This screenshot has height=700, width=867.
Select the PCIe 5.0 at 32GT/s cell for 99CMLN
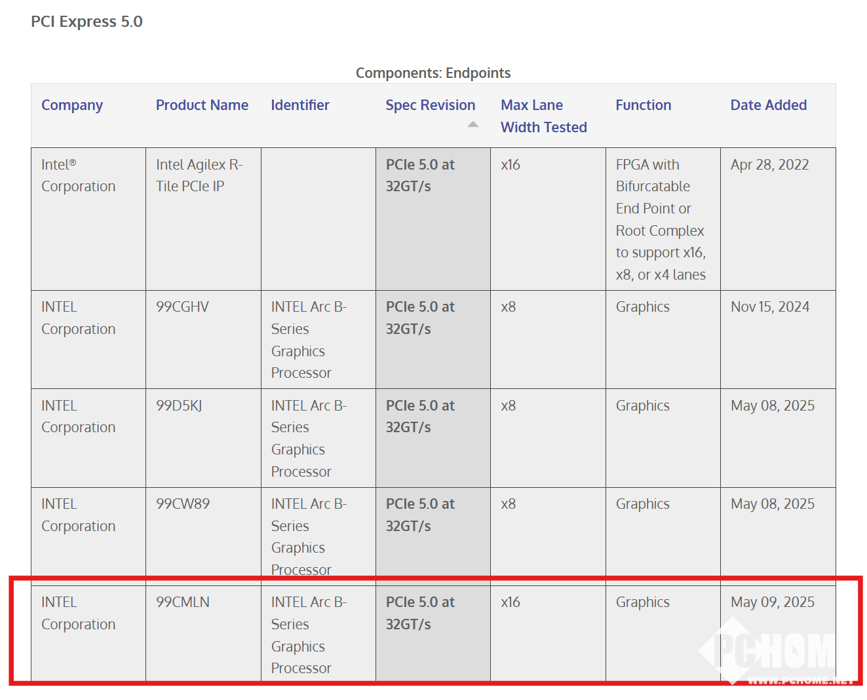(x=433, y=633)
